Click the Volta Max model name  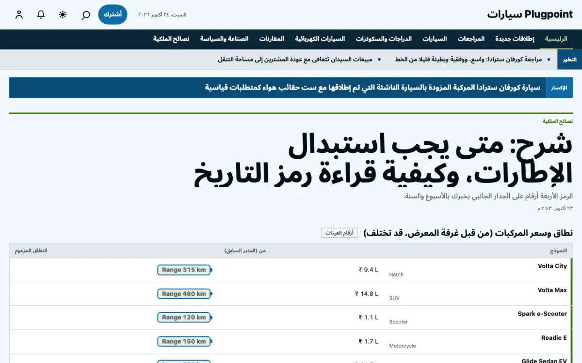[x=552, y=290]
